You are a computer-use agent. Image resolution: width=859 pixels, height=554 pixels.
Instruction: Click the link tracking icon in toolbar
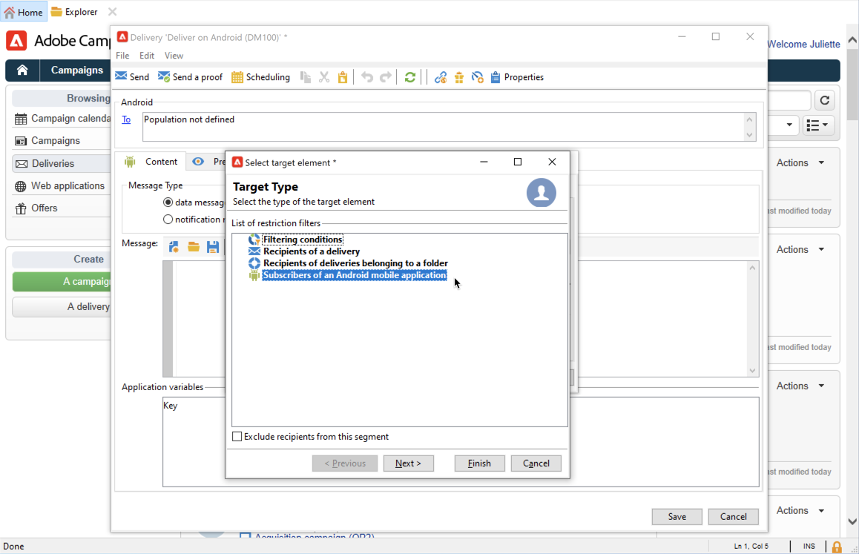coord(441,77)
